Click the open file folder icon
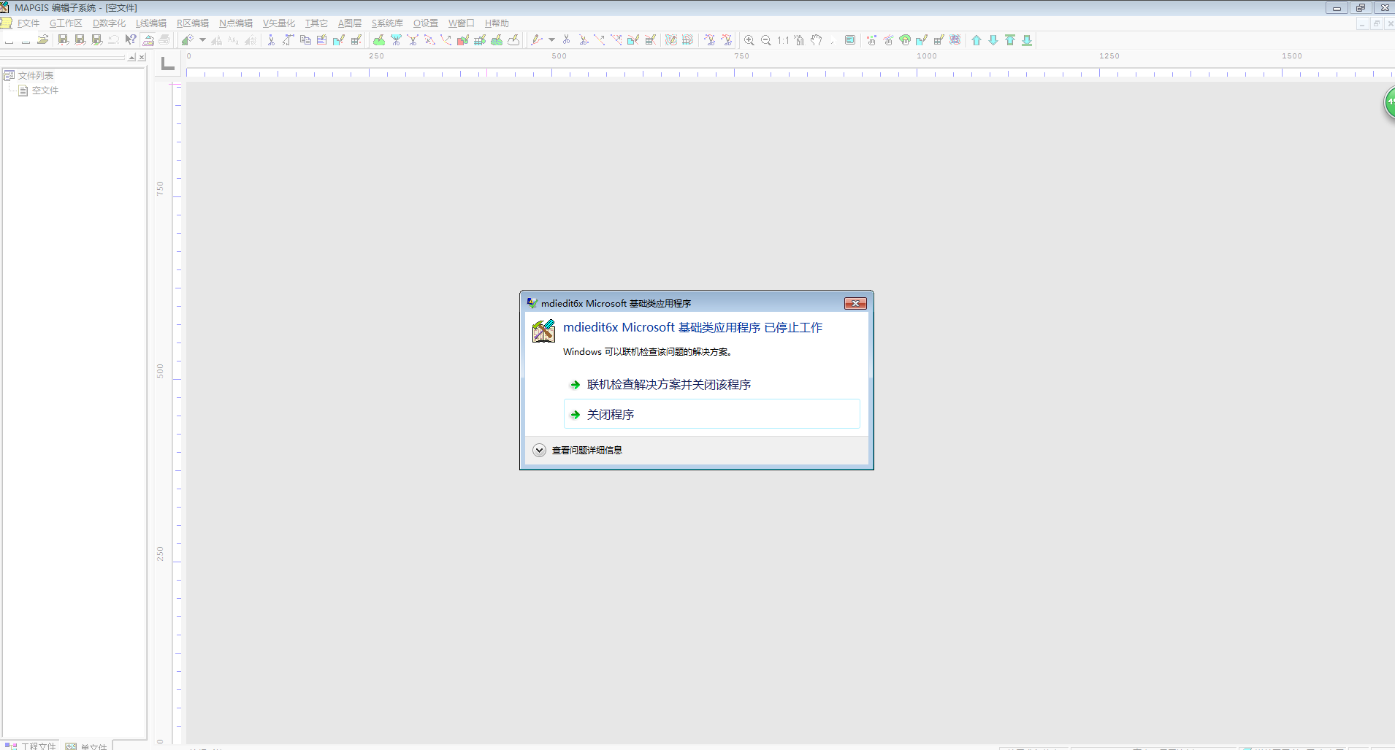This screenshot has width=1395, height=750. coord(42,40)
